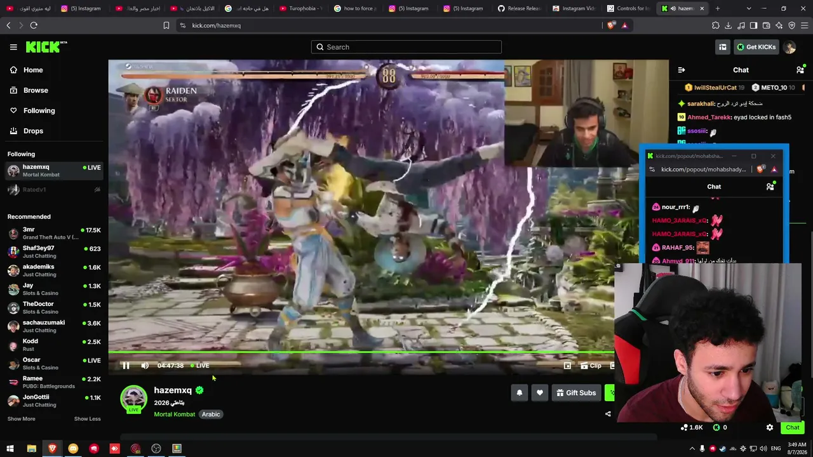Pause the live stream
This screenshot has height=457, width=813.
point(126,366)
